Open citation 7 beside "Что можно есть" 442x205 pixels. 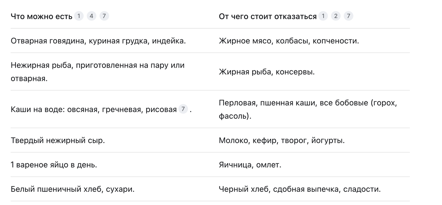pos(105,16)
